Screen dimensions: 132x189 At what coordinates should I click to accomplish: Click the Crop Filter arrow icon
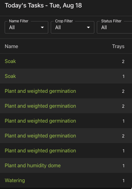coord(88,28)
